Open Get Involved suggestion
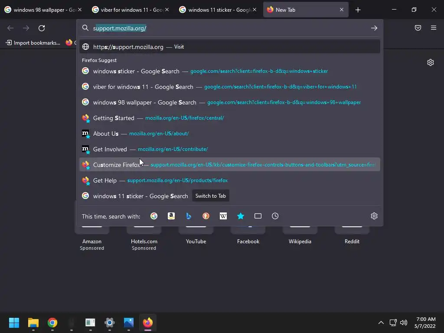 pos(230,149)
